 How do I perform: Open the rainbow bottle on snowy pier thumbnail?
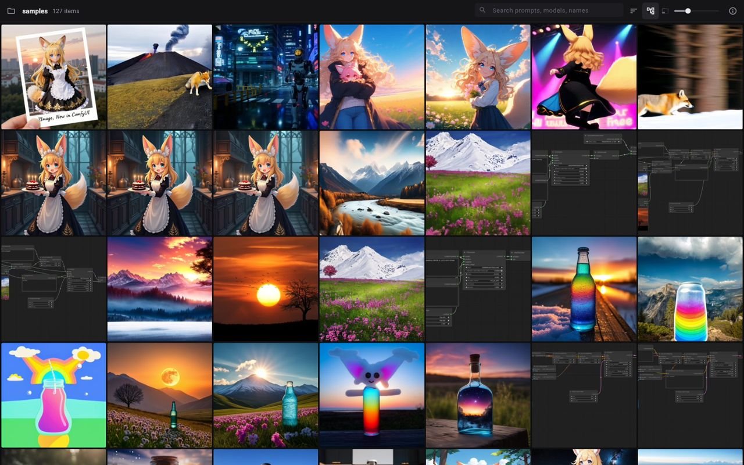click(584, 289)
